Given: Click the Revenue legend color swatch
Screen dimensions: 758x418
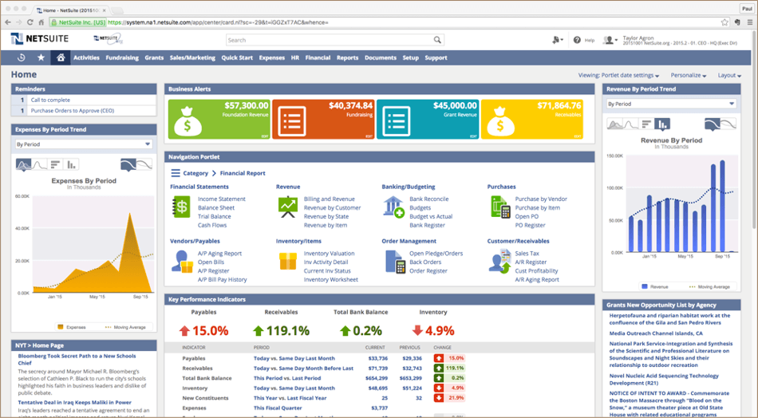Looking at the screenshot, I should click(645, 286).
